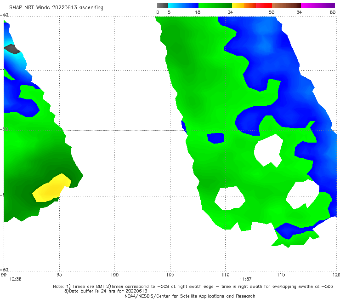Click the cyan-blue segment of the colorbar
Image resolution: width=340 pixels, height=299 pixels.
[183, 6]
